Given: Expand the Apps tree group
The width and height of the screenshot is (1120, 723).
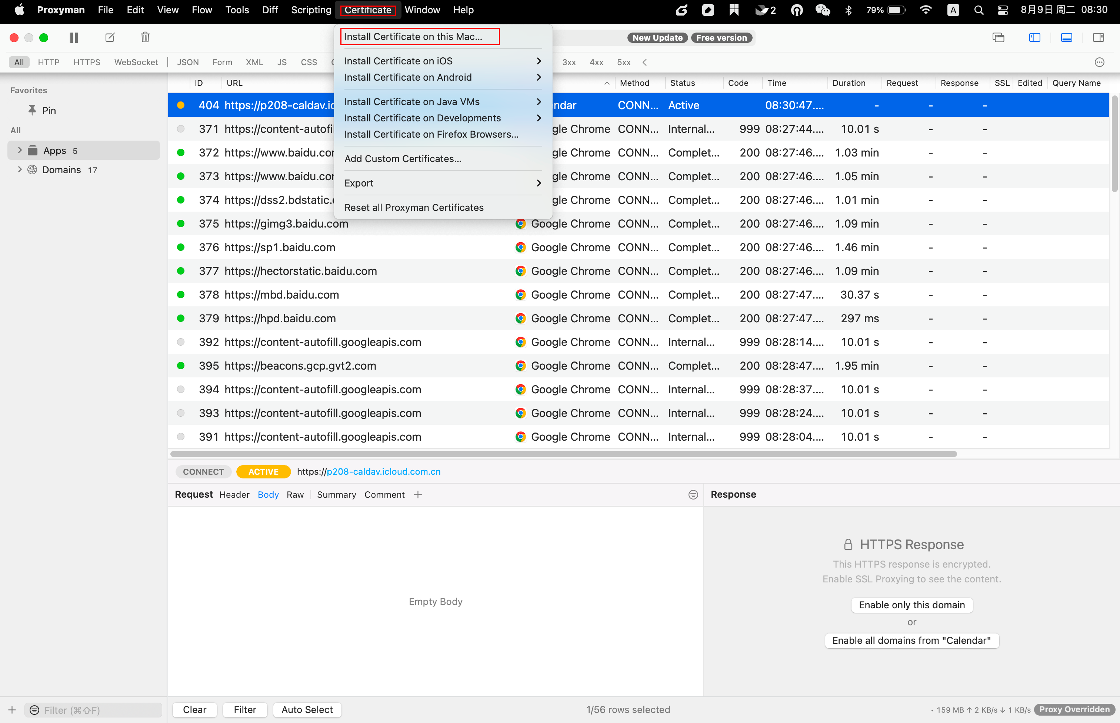Looking at the screenshot, I should [x=20, y=150].
